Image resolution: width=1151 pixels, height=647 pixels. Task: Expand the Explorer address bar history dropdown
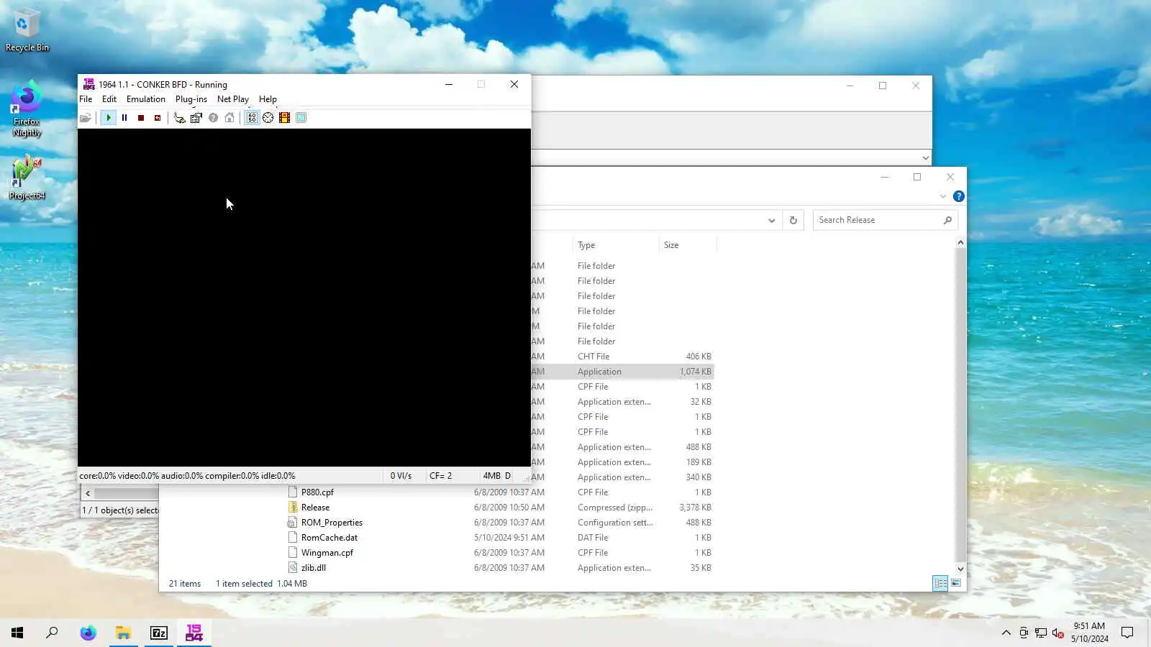[772, 220]
